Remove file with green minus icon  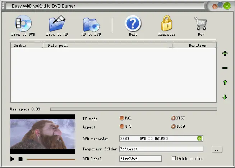(x=225, y=68)
